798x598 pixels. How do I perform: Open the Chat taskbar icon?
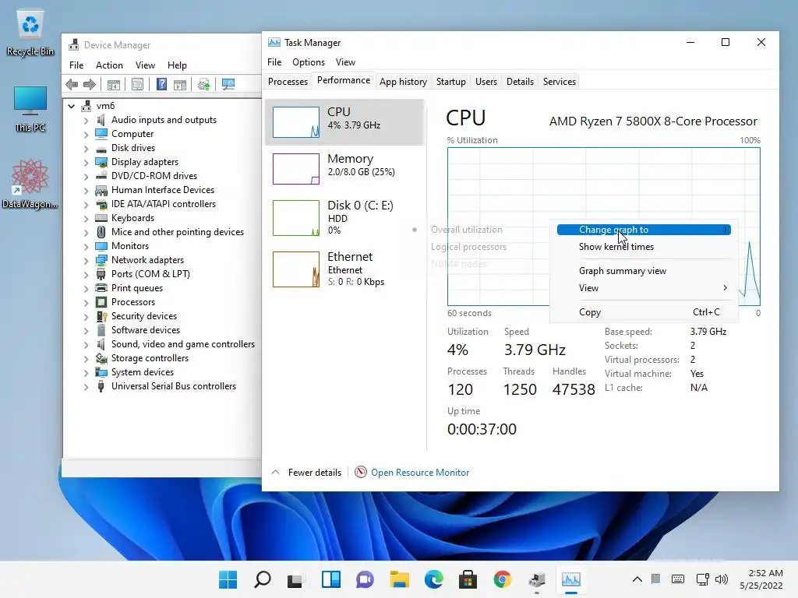point(365,579)
